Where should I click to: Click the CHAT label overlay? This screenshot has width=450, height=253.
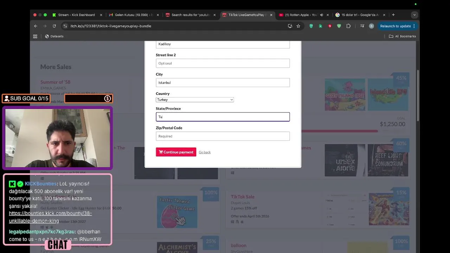(57, 245)
